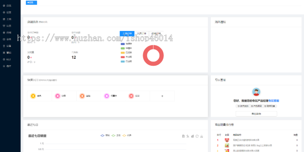This screenshot has width=304, height=152.
Task: Toggle 认养 series in seven-day sales chart
Action: point(127,135)
